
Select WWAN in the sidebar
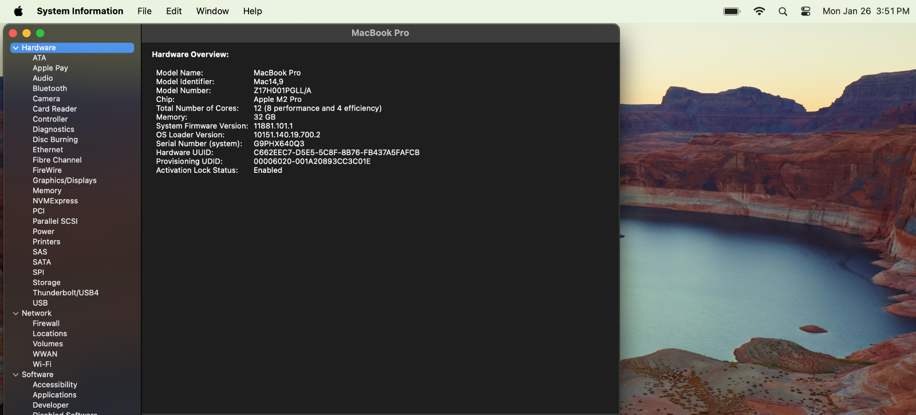pos(45,354)
